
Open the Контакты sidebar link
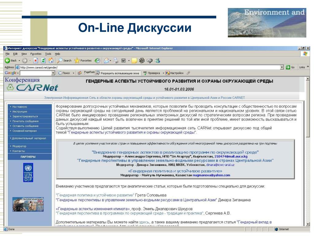click(x=19, y=151)
